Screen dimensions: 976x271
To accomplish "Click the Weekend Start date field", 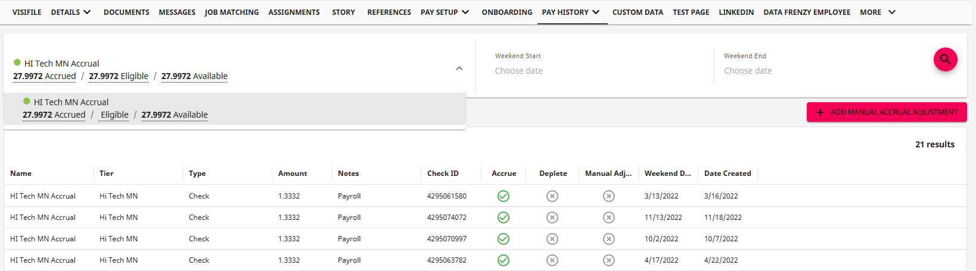I will coord(519,71).
